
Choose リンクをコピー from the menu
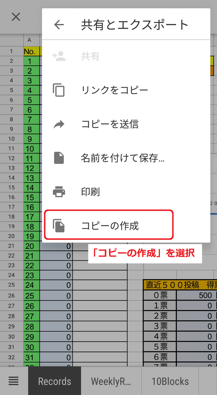pos(126,90)
